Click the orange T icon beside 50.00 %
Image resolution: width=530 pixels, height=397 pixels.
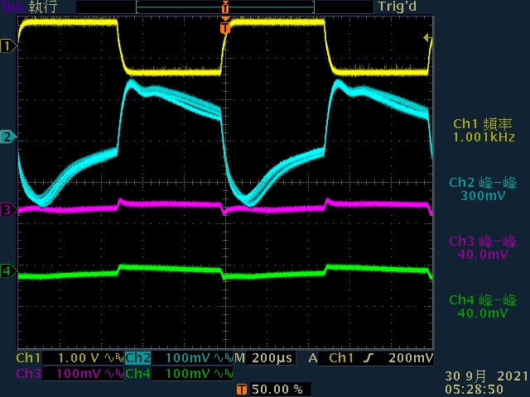tap(241, 390)
